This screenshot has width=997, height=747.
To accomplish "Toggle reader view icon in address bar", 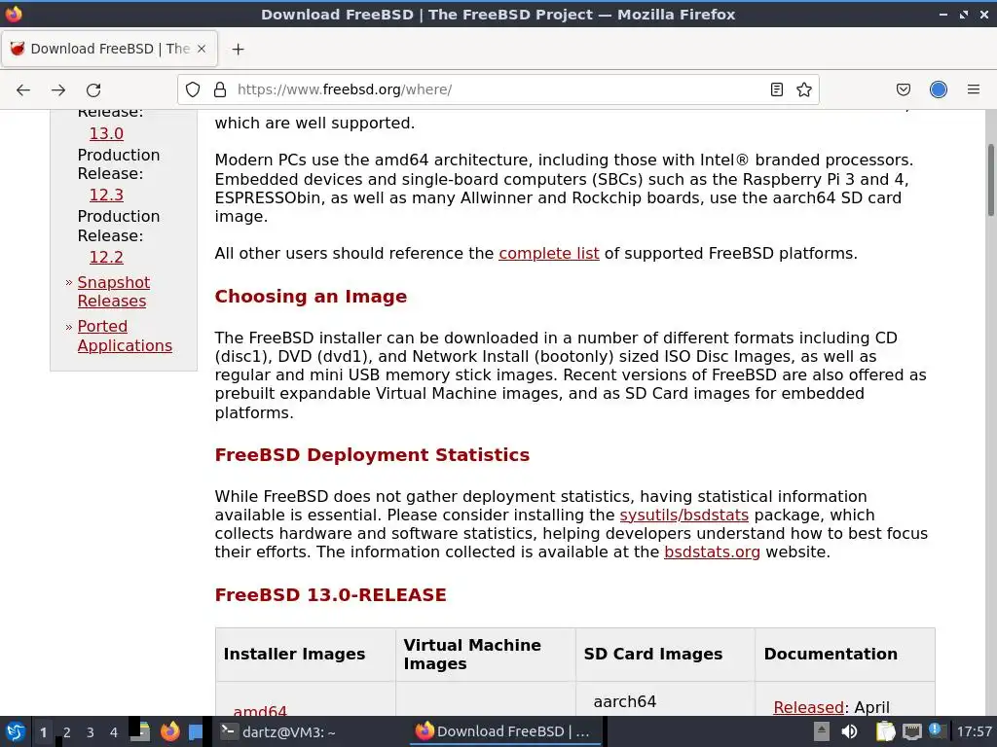I will click(x=776, y=89).
